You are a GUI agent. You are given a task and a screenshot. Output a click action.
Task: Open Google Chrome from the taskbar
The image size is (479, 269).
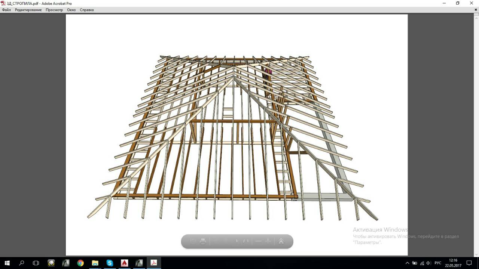[80, 263]
